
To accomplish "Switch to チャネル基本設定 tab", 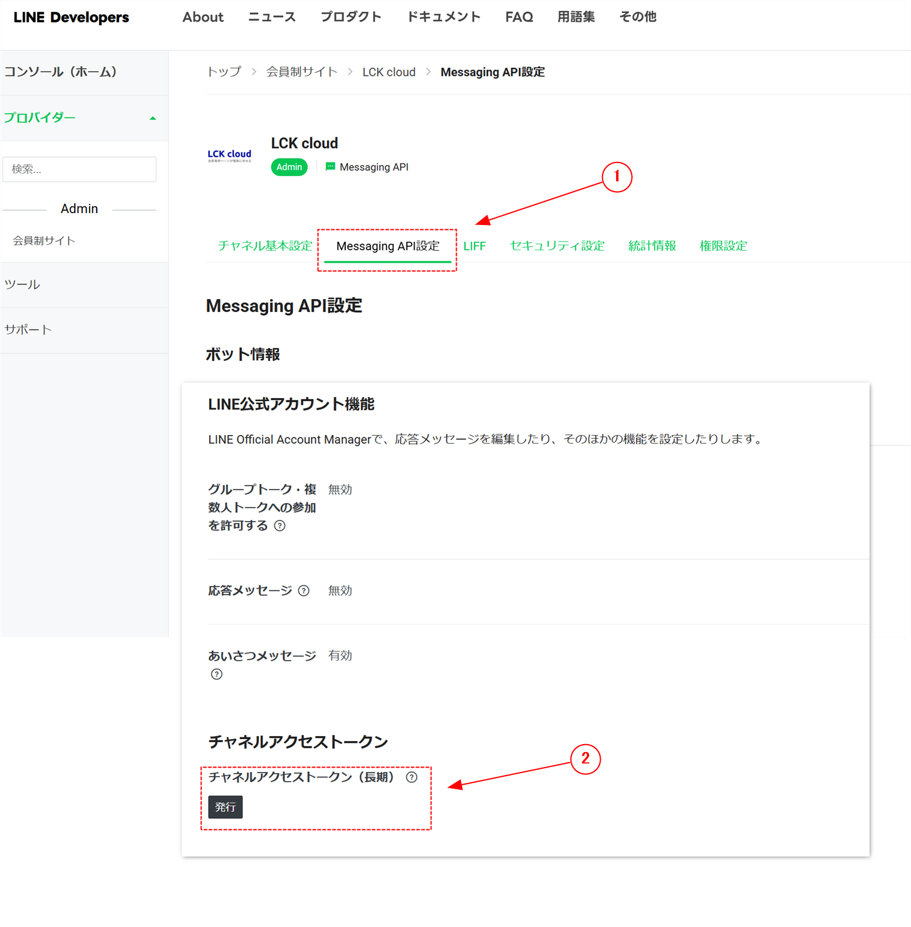I will [x=265, y=246].
